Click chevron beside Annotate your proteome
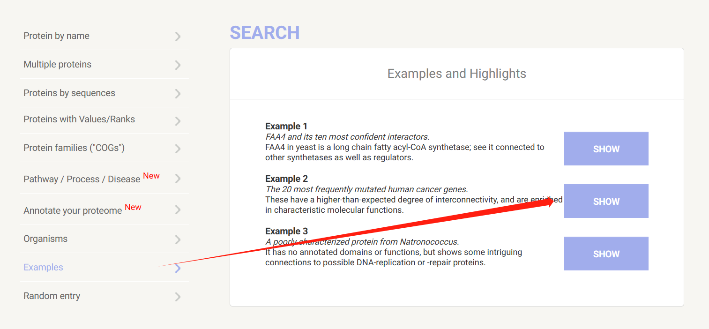 [178, 210]
